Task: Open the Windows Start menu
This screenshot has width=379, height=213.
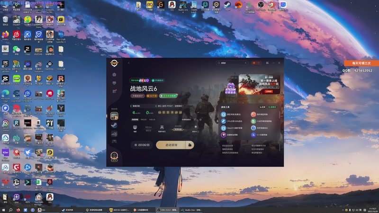Action: click(3, 210)
